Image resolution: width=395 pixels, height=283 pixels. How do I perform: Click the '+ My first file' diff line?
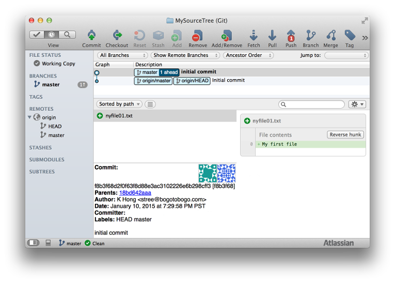point(310,144)
